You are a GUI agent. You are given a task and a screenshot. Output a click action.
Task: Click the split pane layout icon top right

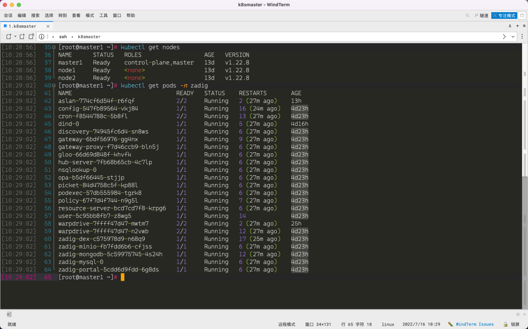point(522,15)
